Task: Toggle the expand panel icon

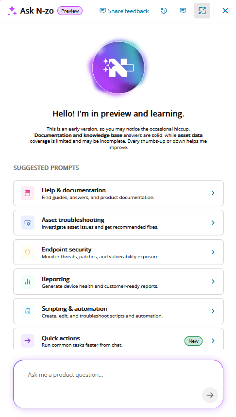Action: [x=202, y=11]
